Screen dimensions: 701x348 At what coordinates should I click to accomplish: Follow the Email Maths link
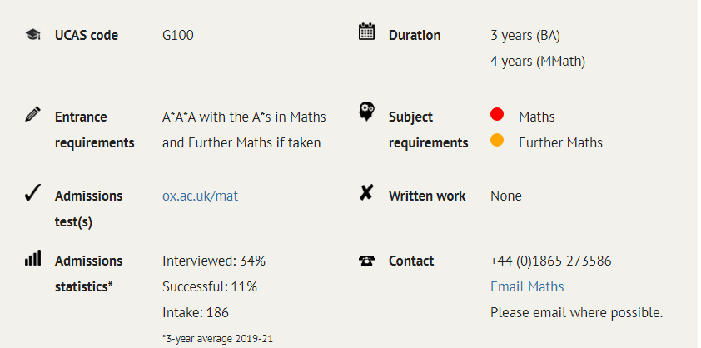coord(527,286)
